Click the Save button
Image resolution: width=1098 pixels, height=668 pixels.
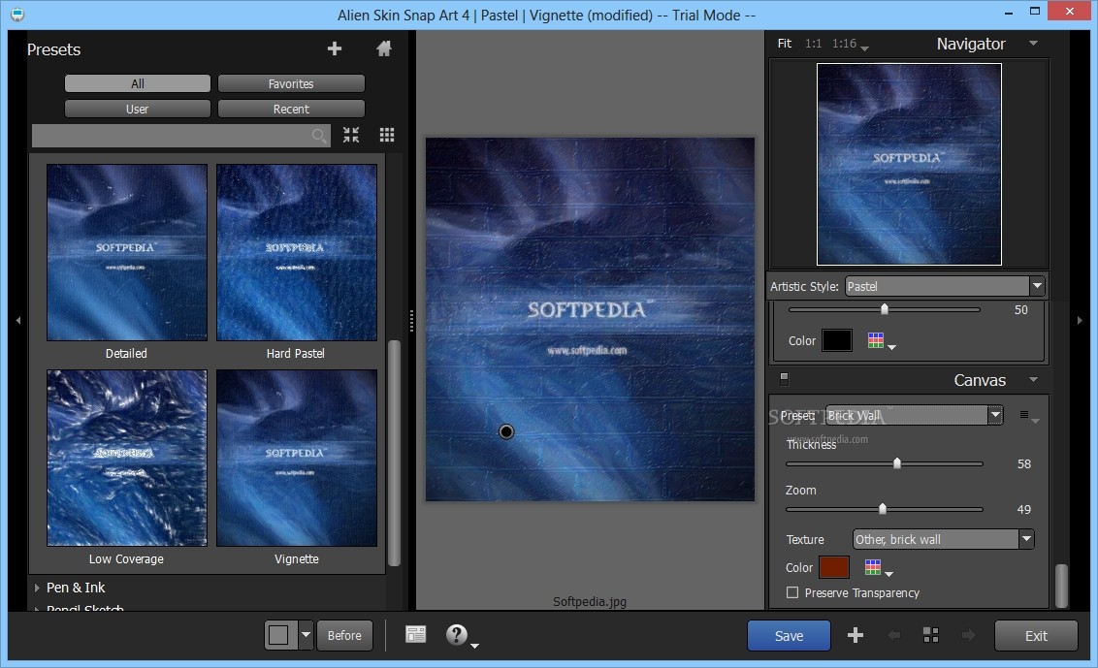tap(789, 636)
